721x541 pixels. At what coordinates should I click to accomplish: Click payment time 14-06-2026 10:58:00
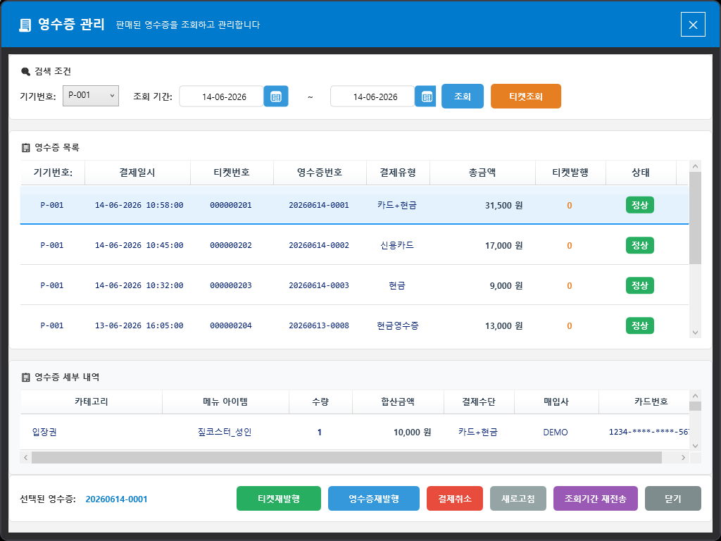tap(139, 205)
